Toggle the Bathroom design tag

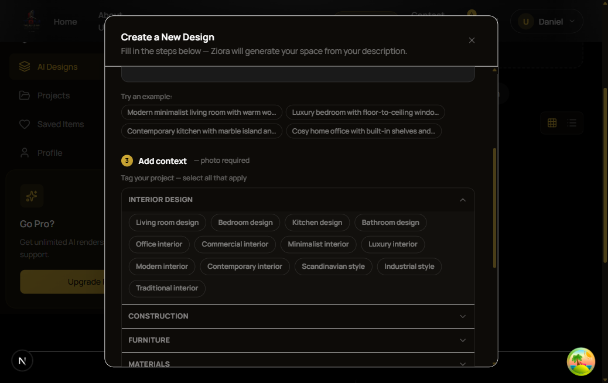click(x=391, y=223)
